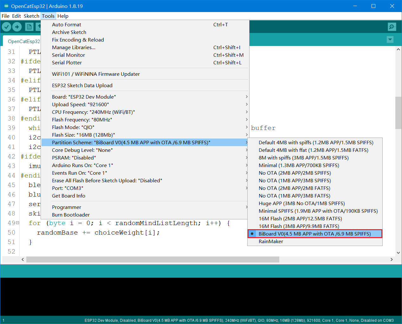The width and height of the screenshot is (402, 324).
Task: Expand Arduino Runs On Core 1 submenu
Action: pos(145,165)
